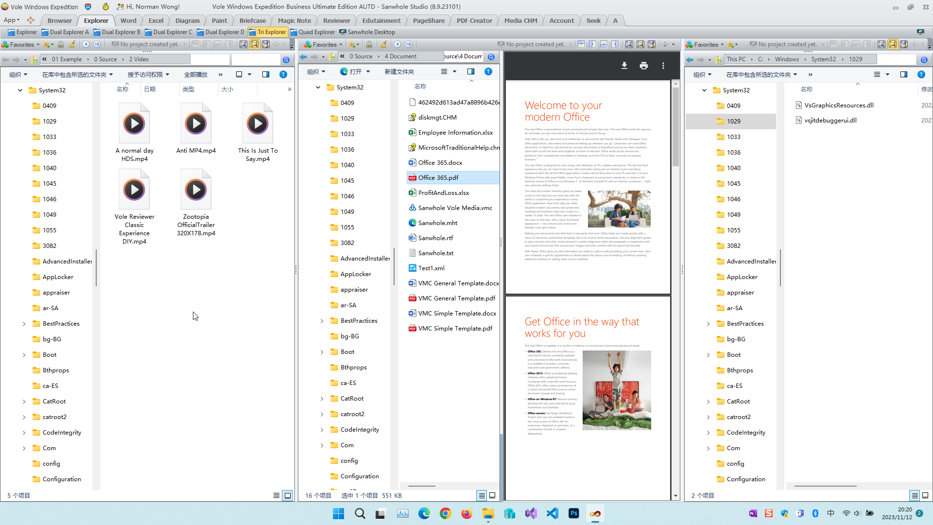933x525 pixels.
Task: Go up one folder in the right pane
Action: point(718,60)
